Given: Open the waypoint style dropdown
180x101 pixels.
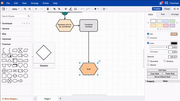Looking at the screenshot, I should (x=88, y=9).
